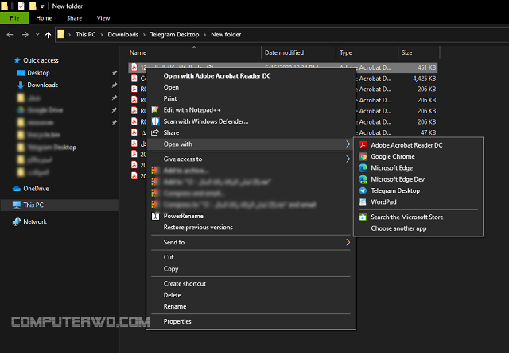
Task: Choose WordPad from the submenu
Action: [383, 201]
